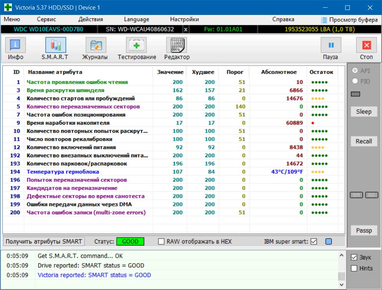The width and height of the screenshot is (382, 290).
Task: Enable RAW отображать в HEX checkbox
Action: click(161, 242)
